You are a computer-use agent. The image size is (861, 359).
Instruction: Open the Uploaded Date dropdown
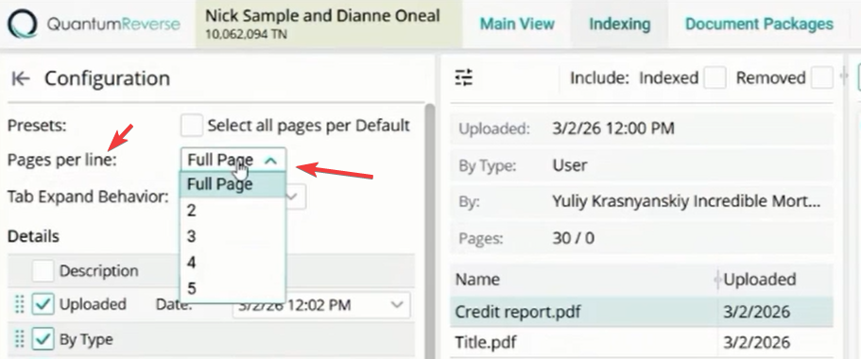pos(321,305)
